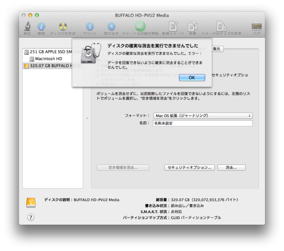
Task: Switch to the Restore (復元) tab
Action: pyautogui.click(x=217, y=49)
